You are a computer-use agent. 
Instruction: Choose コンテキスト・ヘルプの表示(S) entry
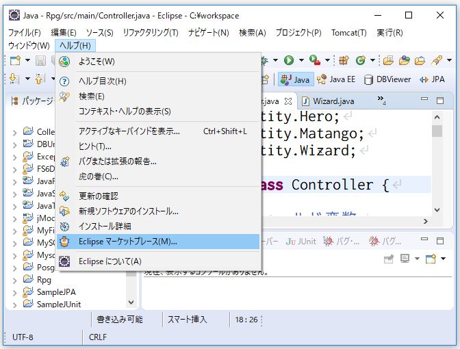coord(158,112)
